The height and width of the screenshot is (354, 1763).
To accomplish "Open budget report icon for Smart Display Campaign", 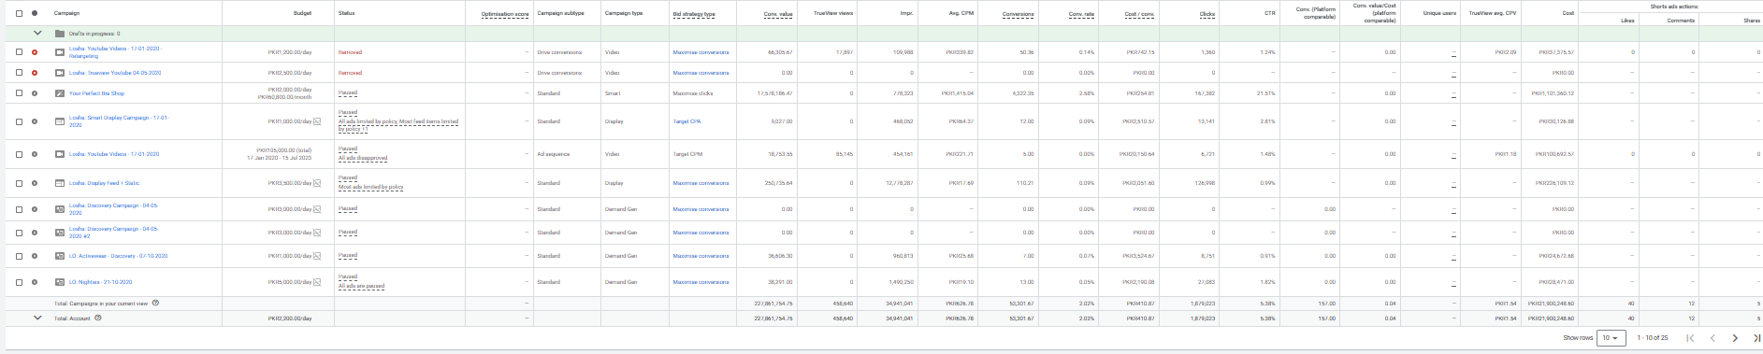I will [316, 121].
